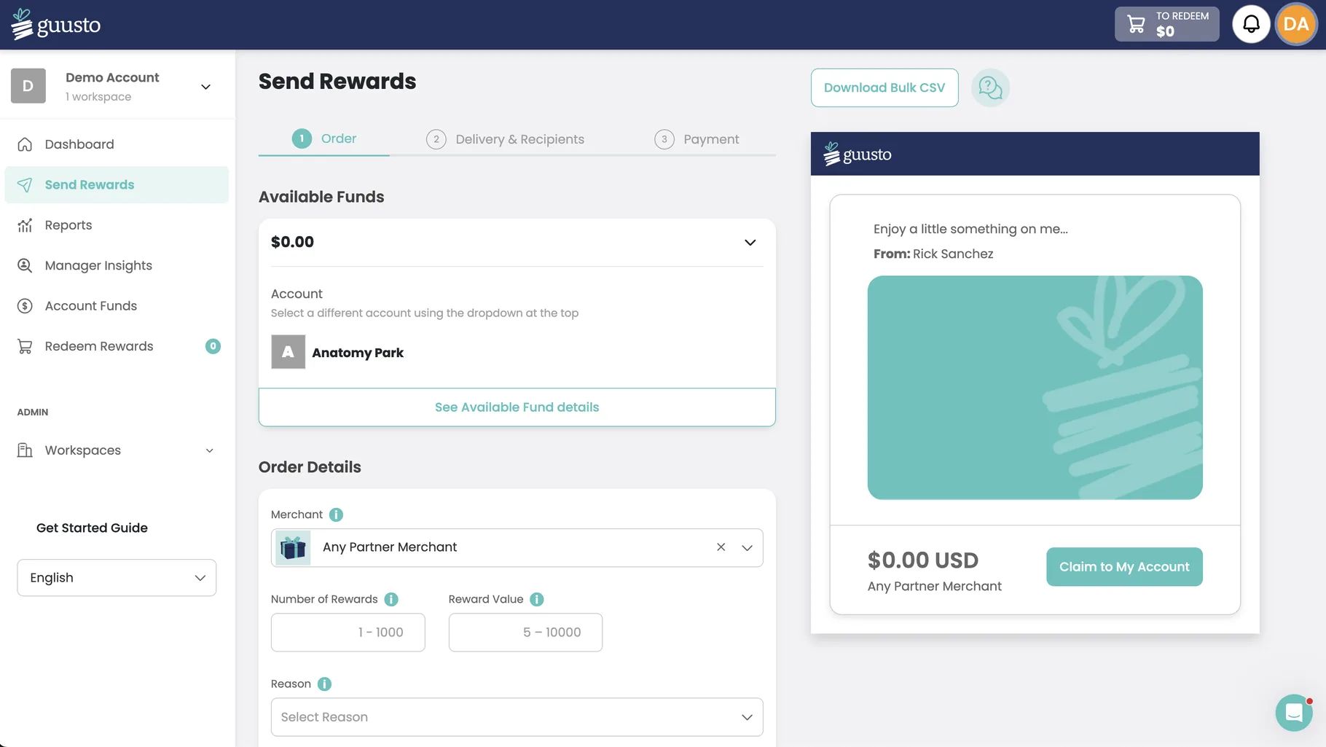
Task: Click the Reason info icon
Action: coord(324,684)
